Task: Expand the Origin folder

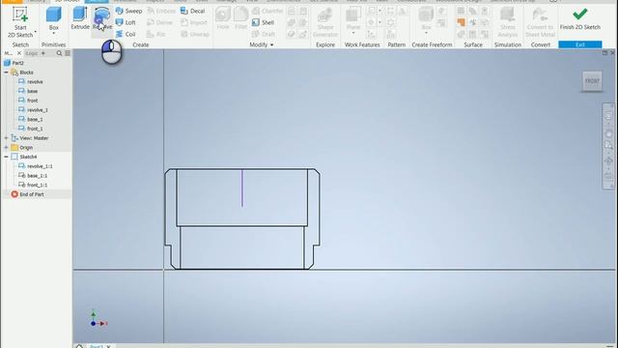Action: pos(6,148)
